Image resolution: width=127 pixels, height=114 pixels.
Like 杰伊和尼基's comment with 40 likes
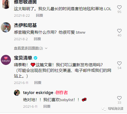[x=119, y=31]
